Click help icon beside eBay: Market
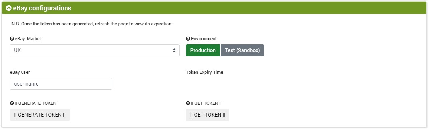Screen dimensions: 429x129 (x=12, y=38)
